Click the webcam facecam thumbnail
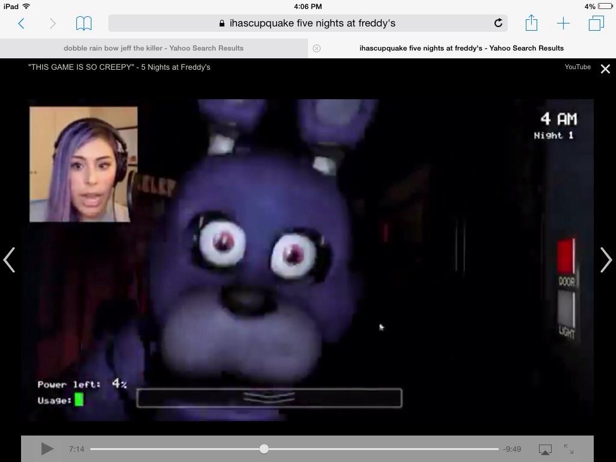This screenshot has width=616, height=462. (83, 164)
